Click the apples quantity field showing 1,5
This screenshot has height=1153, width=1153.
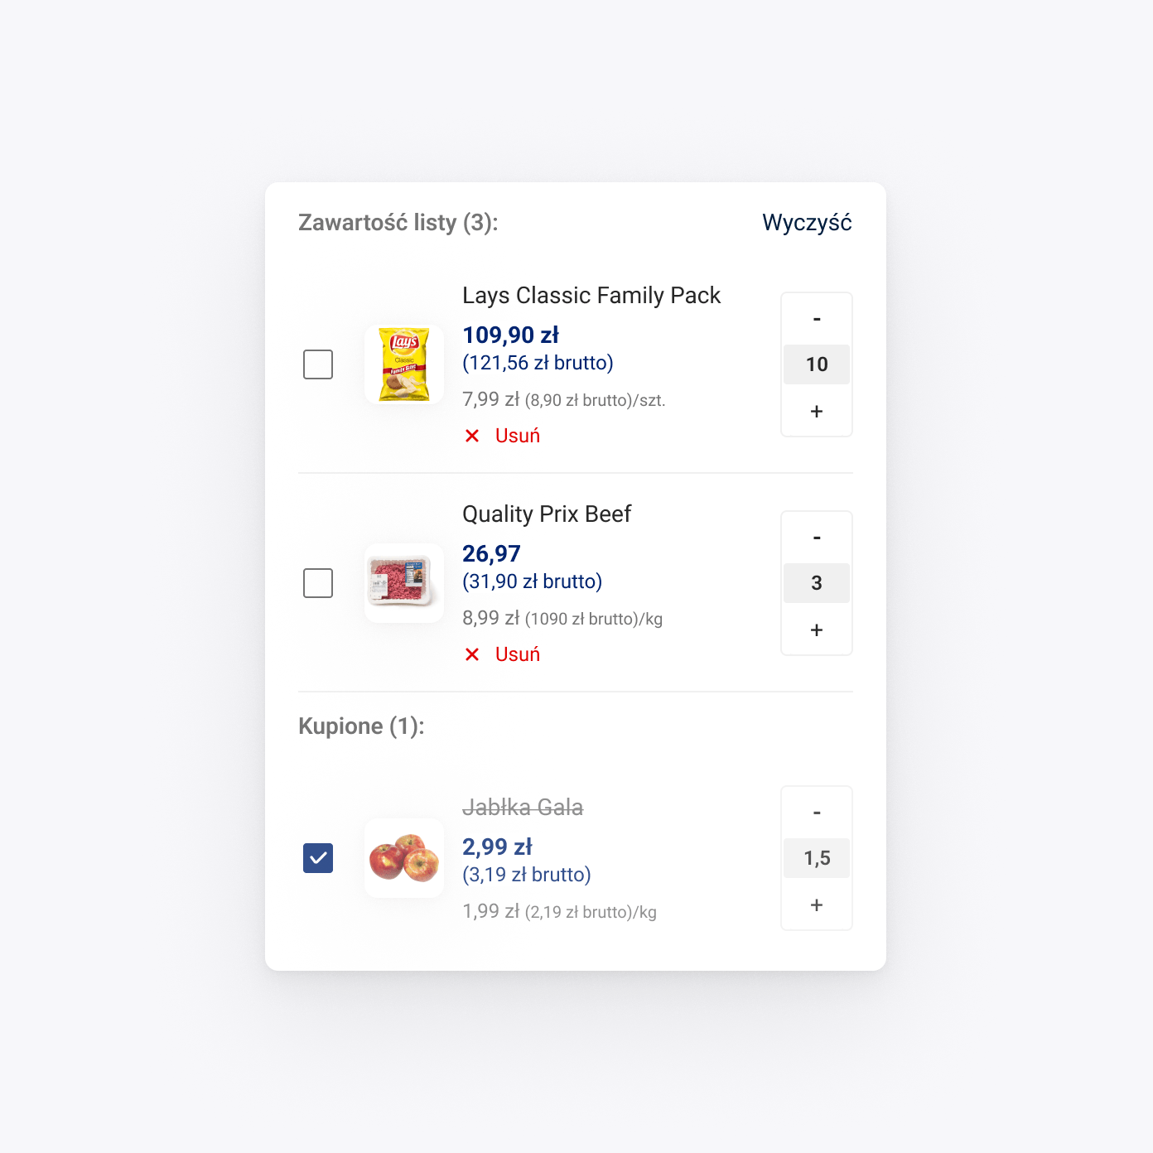pos(817,858)
